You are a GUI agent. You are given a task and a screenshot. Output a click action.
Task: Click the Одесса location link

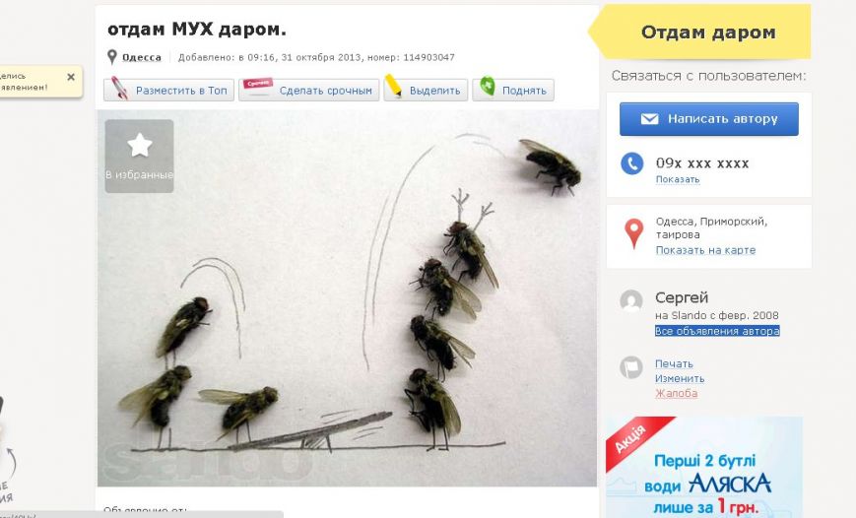pos(142,57)
